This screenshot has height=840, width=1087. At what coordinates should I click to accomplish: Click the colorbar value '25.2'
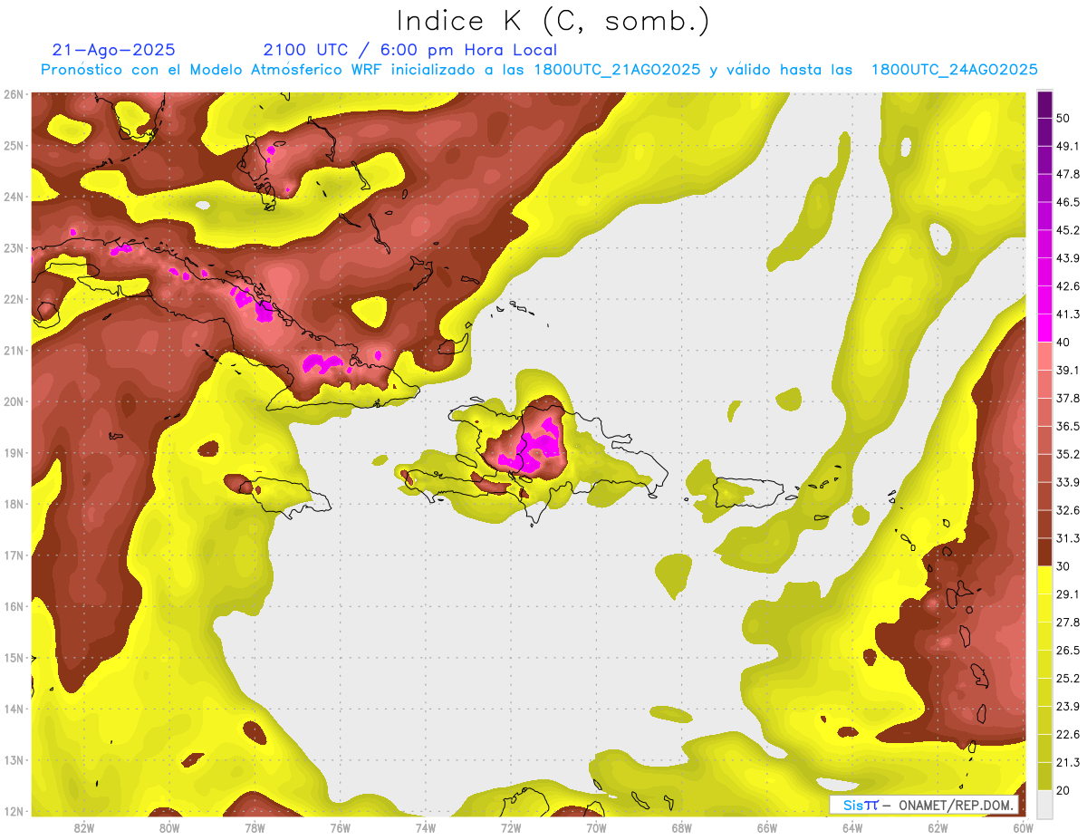point(1068,679)
